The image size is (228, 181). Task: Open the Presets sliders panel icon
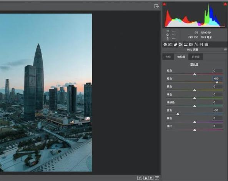pyautogui.click(x=206, y=45)
